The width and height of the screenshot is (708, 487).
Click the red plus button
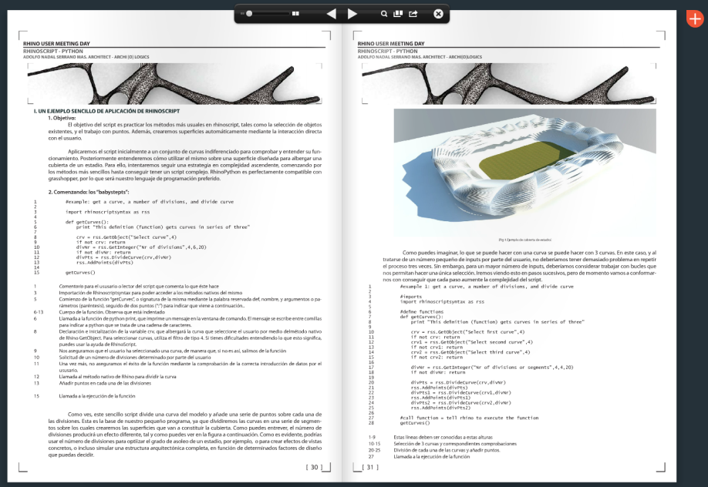coord(695,18)
